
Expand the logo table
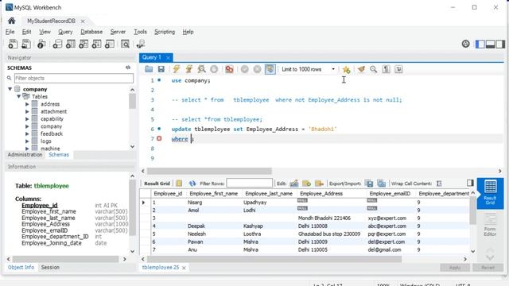click(27, 141)
